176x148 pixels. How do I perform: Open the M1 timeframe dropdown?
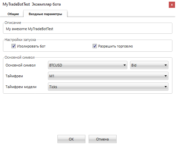[108, 76]
